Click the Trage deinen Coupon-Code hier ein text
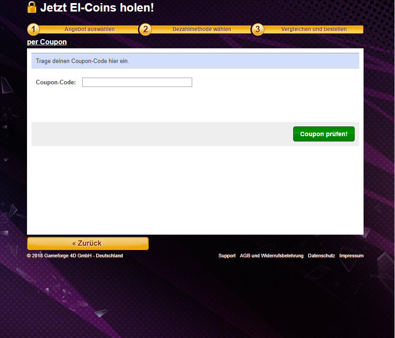 (82, 61)
